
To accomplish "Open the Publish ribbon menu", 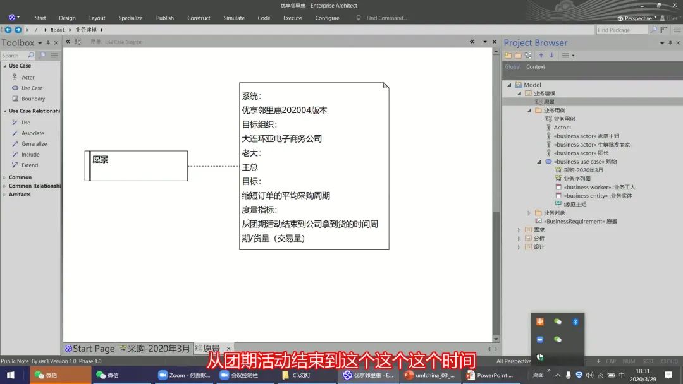I will click(164, 18).
